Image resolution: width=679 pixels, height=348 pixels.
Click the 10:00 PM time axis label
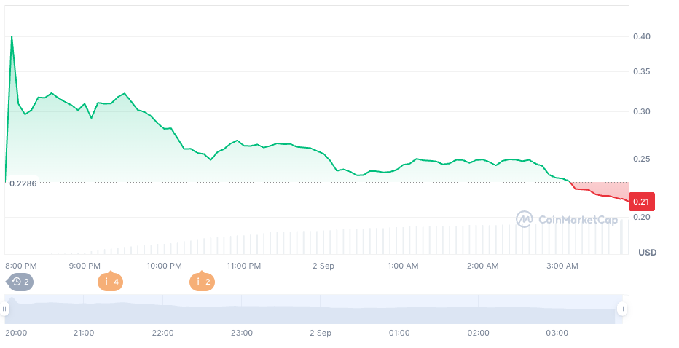(164, 266)
